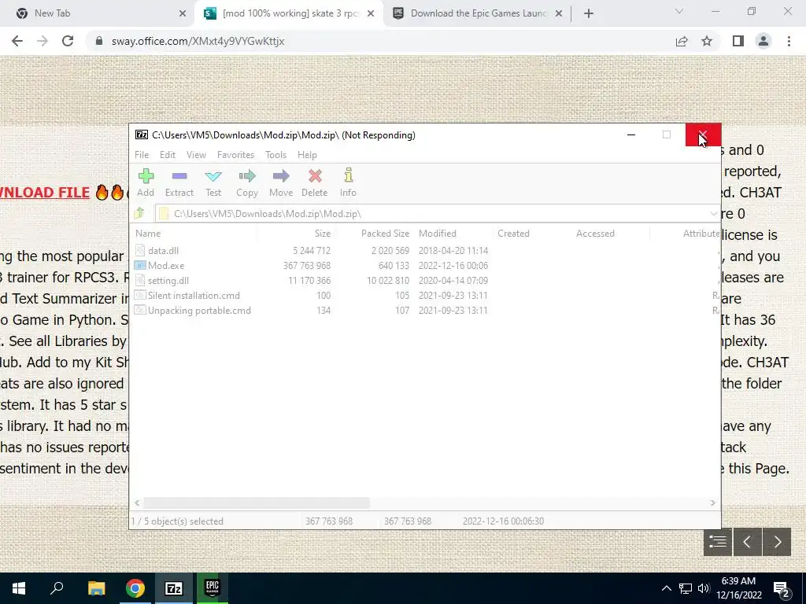Viewport: 806px width, 604px height.
Task: Open Info from 7-Zip toolbar
Action: point(348,182)
